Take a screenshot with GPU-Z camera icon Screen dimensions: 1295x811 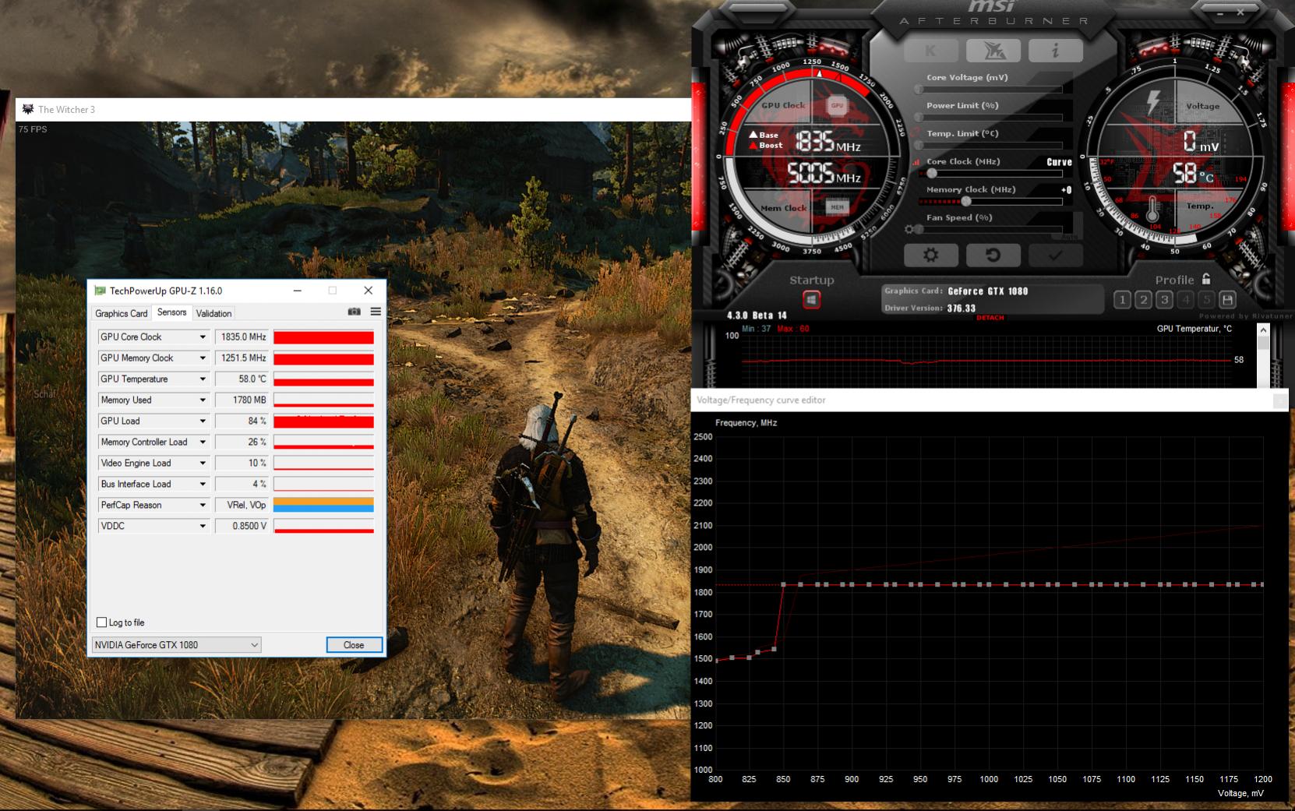point(355,312)
